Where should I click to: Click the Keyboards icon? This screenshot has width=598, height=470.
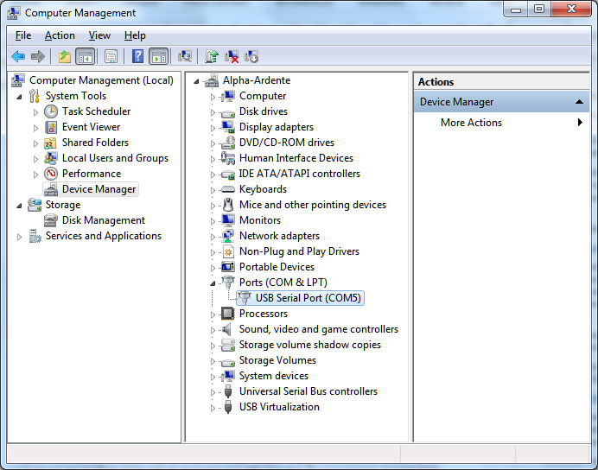point(228,189)
